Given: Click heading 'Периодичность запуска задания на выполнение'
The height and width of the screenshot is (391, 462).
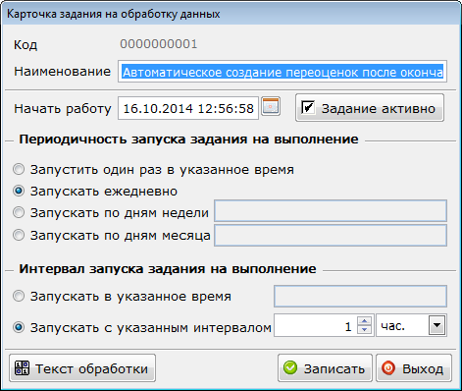Looking at the screenshot, I should (x=188, y=140).
